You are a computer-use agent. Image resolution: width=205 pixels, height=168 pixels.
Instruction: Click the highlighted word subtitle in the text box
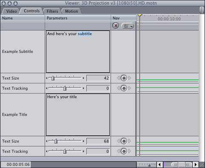point(85,34)
